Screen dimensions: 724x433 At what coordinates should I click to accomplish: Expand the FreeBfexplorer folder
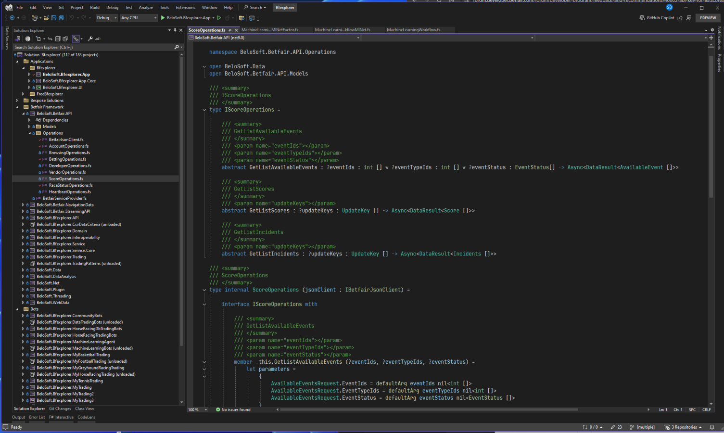[x=23, y=94]
